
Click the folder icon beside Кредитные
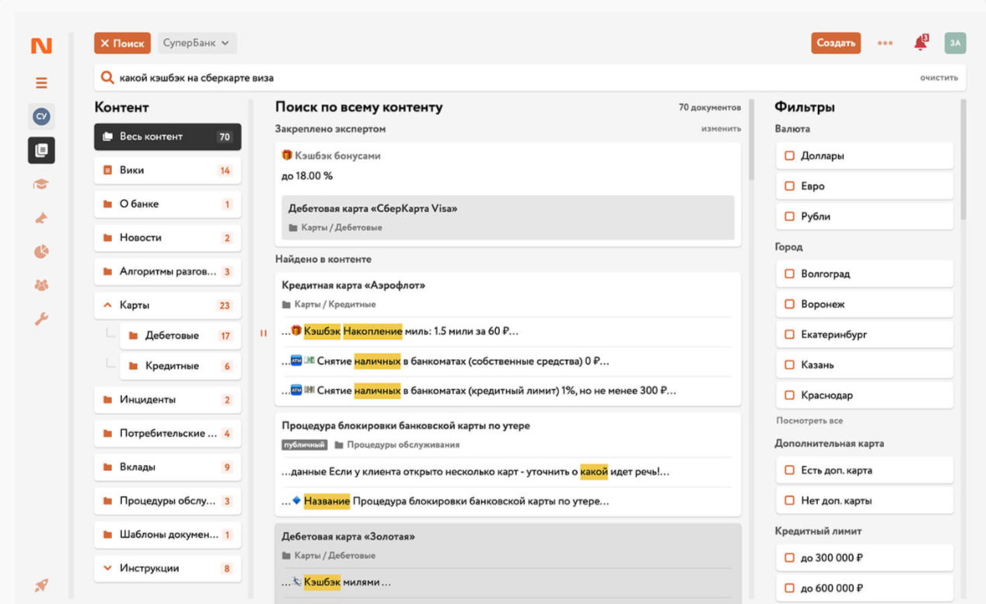pos(133,366)
